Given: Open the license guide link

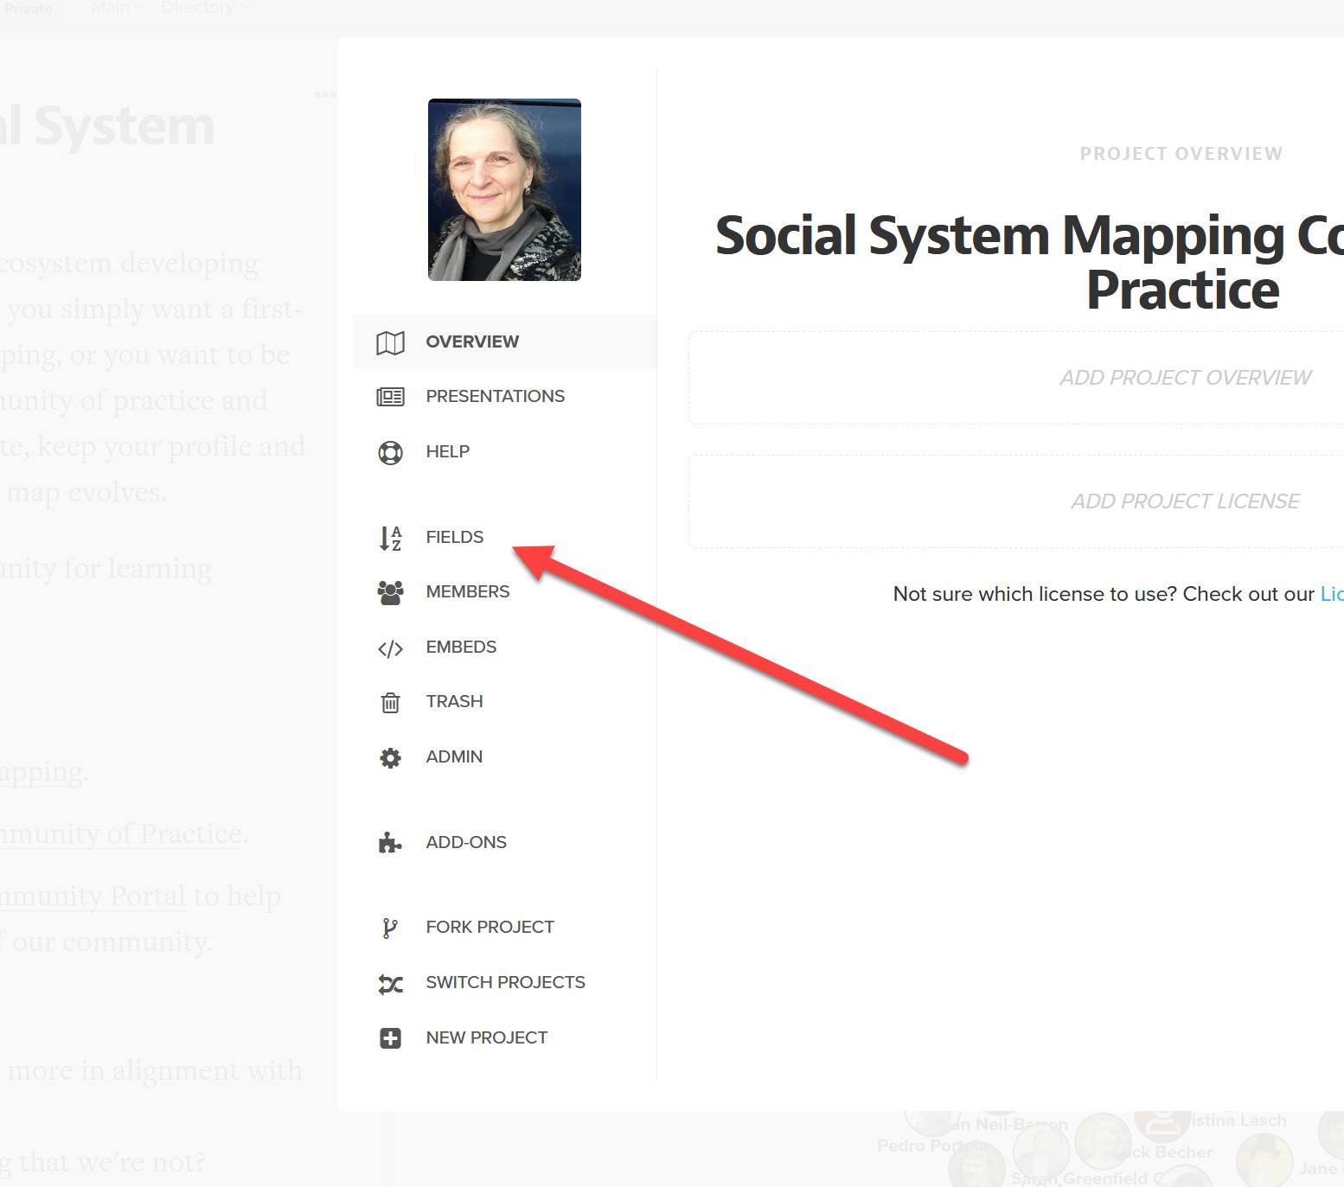Looking at the screenshot, I should click(x=1332, y=594).
